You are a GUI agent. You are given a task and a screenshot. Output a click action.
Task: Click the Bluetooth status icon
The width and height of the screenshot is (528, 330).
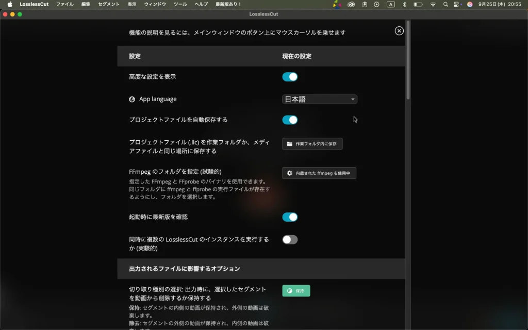coord(404,4)
